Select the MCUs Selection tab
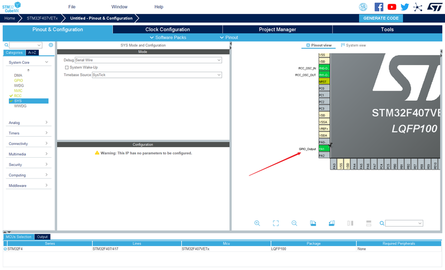The image size is (445, 270). tap(18, 237)
